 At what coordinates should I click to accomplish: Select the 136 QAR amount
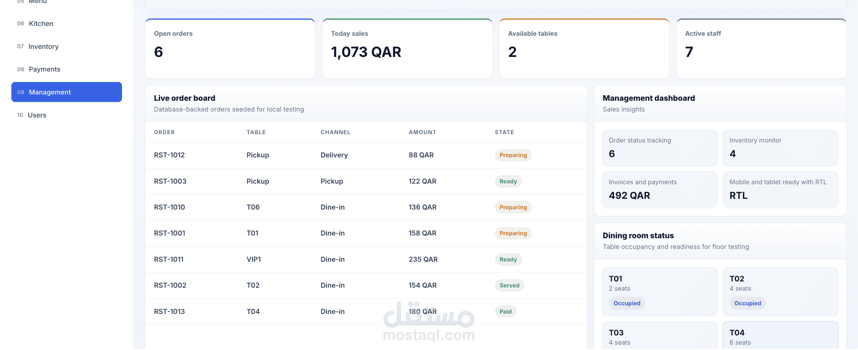click(x=422, y=207)
